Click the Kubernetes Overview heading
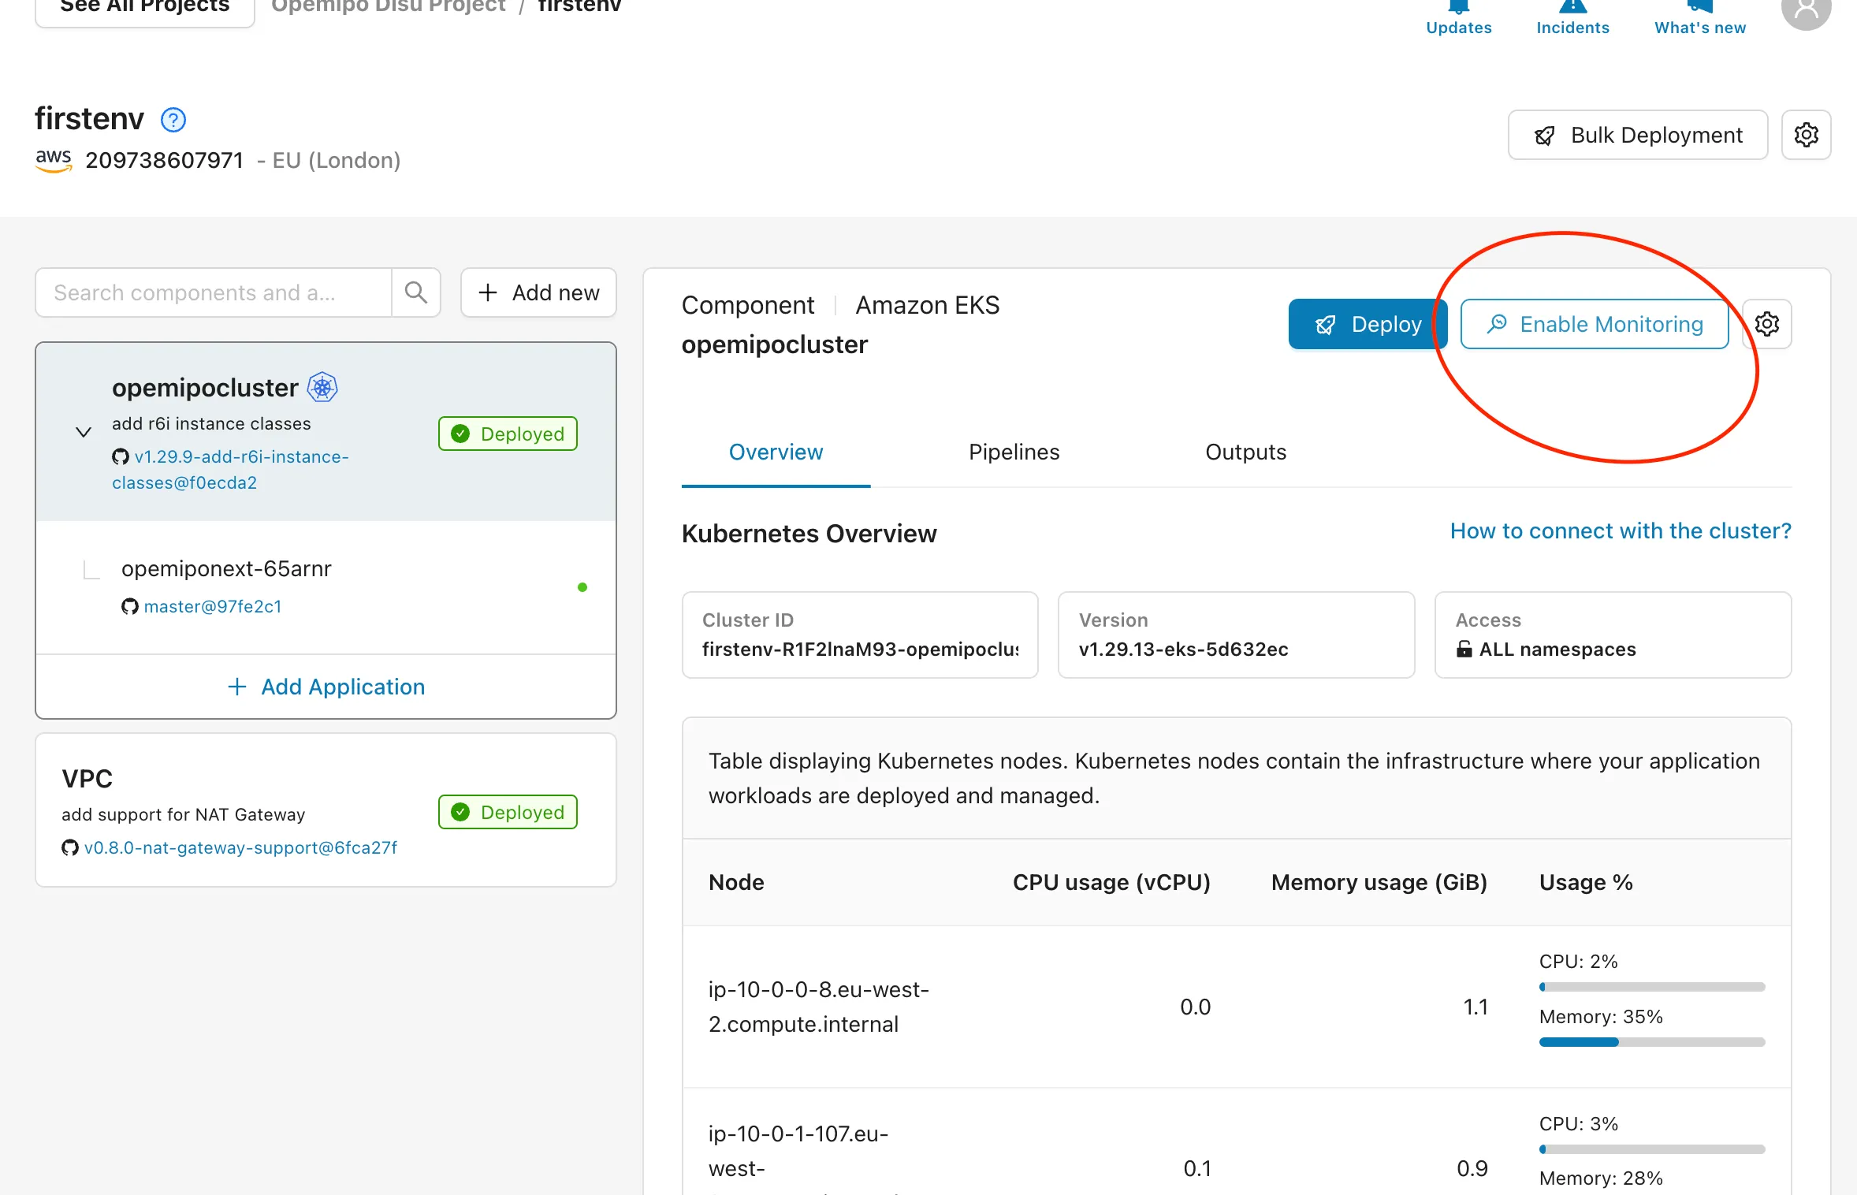This screenshot has width=1857, height=1195. 809,534
